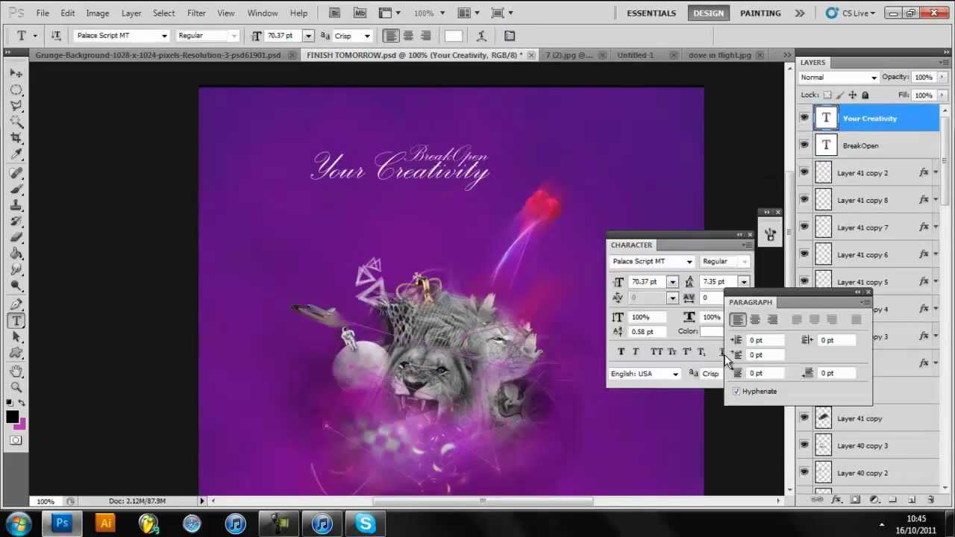This screenshot has height=537, width=955.
Task: Click the foreground color swatch
Action: [x=13, y=417]
